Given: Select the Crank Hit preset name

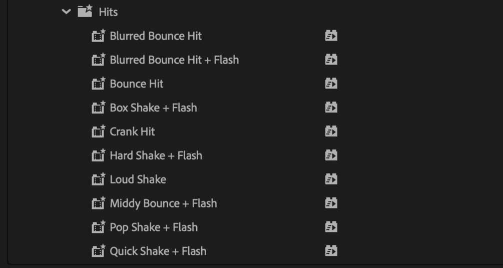Looking at the screenshot, I should point(132,131).
